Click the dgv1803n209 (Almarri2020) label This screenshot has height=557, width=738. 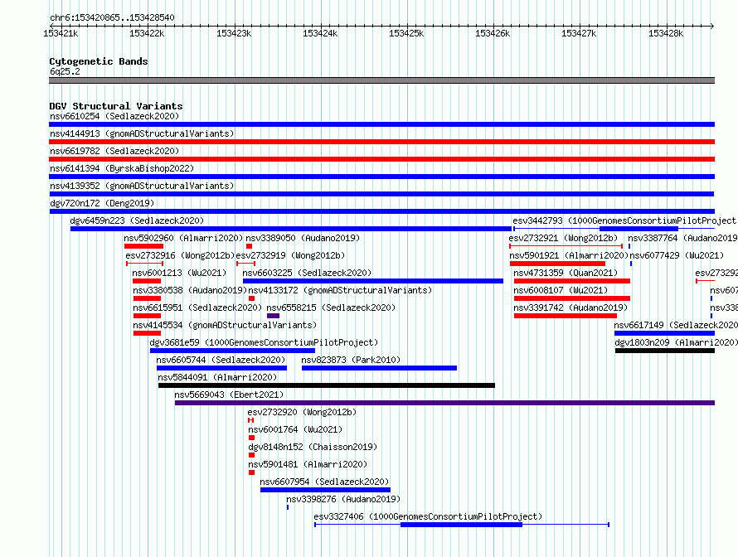tap(676, 342)
